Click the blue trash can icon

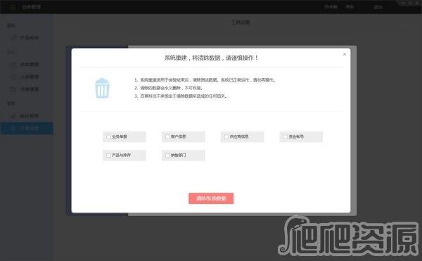click(x=102, y=88)
